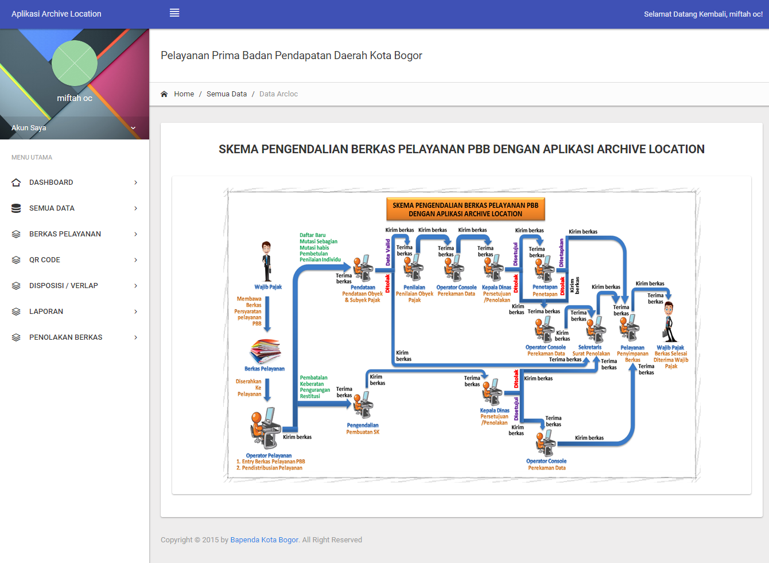Viewport: 769px width, 563px height.
Task: Click the Laporan layers icon
Action: (16, 312)
